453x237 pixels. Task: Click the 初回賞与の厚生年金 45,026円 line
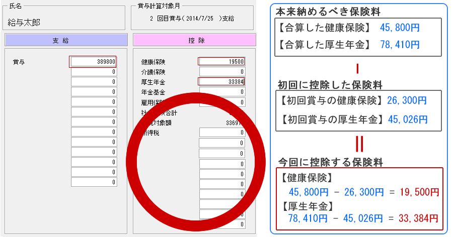tap(354, 120)
